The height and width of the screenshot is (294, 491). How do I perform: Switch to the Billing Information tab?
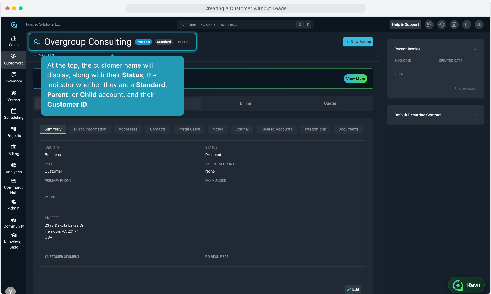pyautogui.click(x=90, y=129)
